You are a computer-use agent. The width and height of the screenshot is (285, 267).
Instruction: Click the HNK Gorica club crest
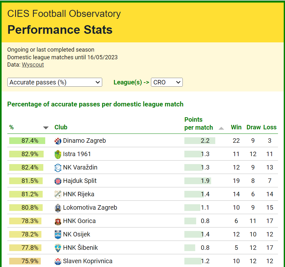58,221
